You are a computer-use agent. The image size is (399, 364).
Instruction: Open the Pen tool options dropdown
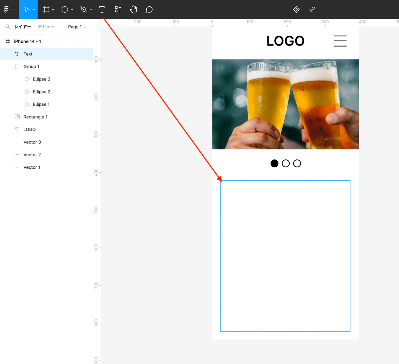[91, 10]
